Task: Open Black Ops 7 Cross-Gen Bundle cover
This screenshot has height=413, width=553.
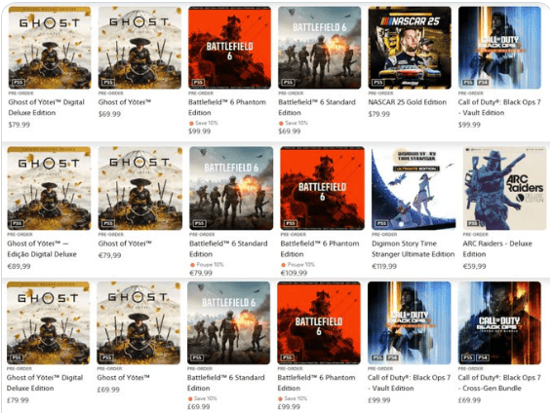Action: click(499, 322)
